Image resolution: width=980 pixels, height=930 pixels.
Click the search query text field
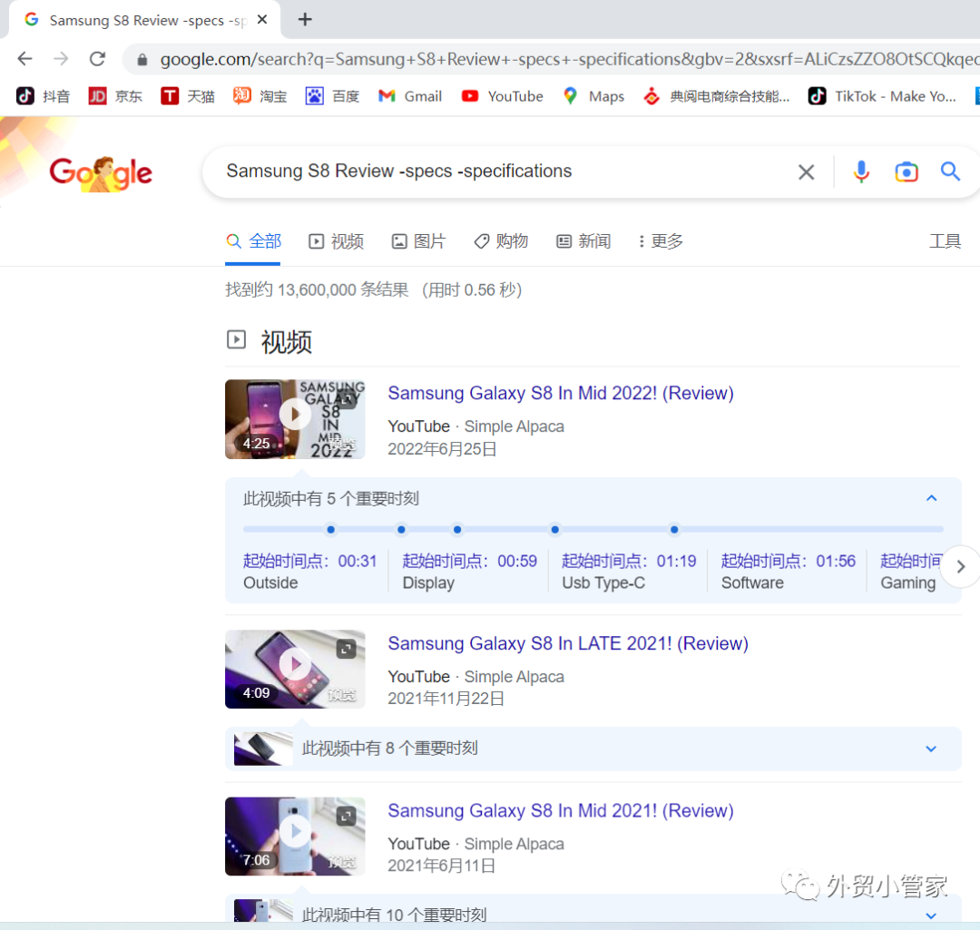click(x=500, y=171)
